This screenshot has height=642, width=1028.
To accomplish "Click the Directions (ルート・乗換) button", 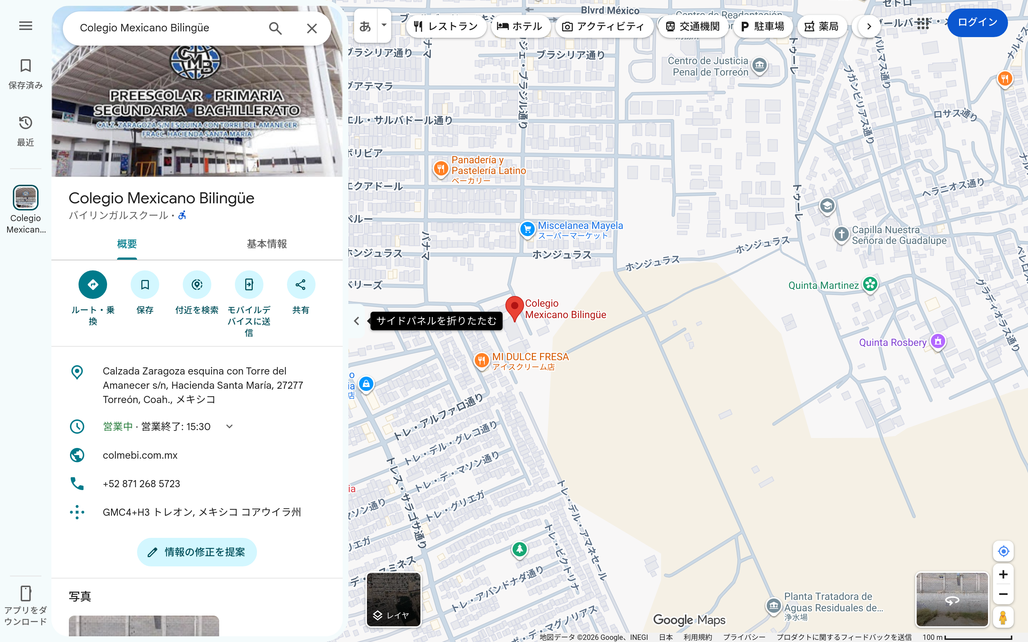I will tap(92, 285).
